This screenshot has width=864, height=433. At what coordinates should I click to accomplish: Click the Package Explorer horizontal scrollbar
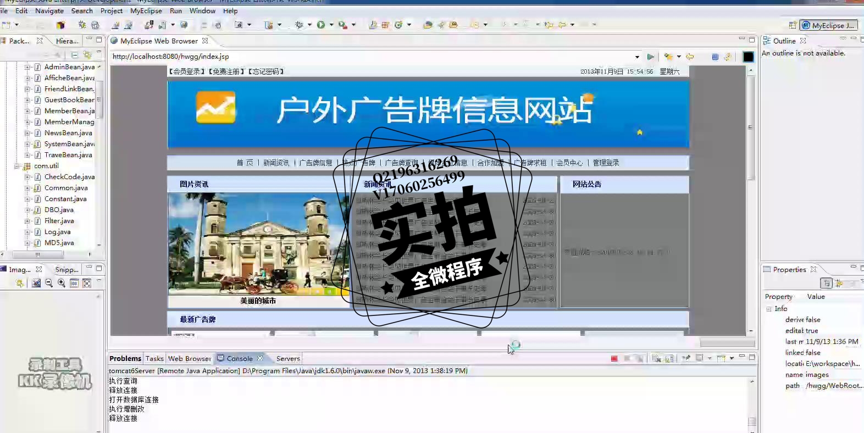pyautogui.click(x=38, y=254)
